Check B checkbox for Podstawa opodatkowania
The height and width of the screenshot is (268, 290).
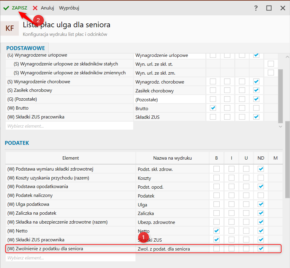[x=216, y=187]
